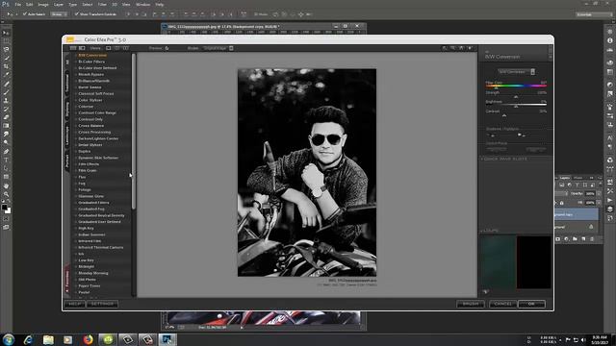Open the Layers panel icon in Photoshop dock
This screenshot has width=616, height=346.
(x=609, y=210)
